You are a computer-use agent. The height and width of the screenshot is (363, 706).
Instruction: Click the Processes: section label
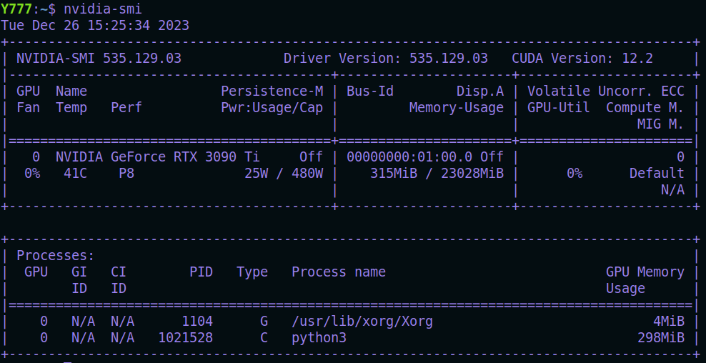coord(56,255)
